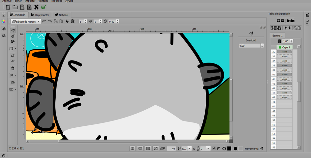
Task: Click the canvas horizontal scrollbar thumb
Action: [118, 141]
